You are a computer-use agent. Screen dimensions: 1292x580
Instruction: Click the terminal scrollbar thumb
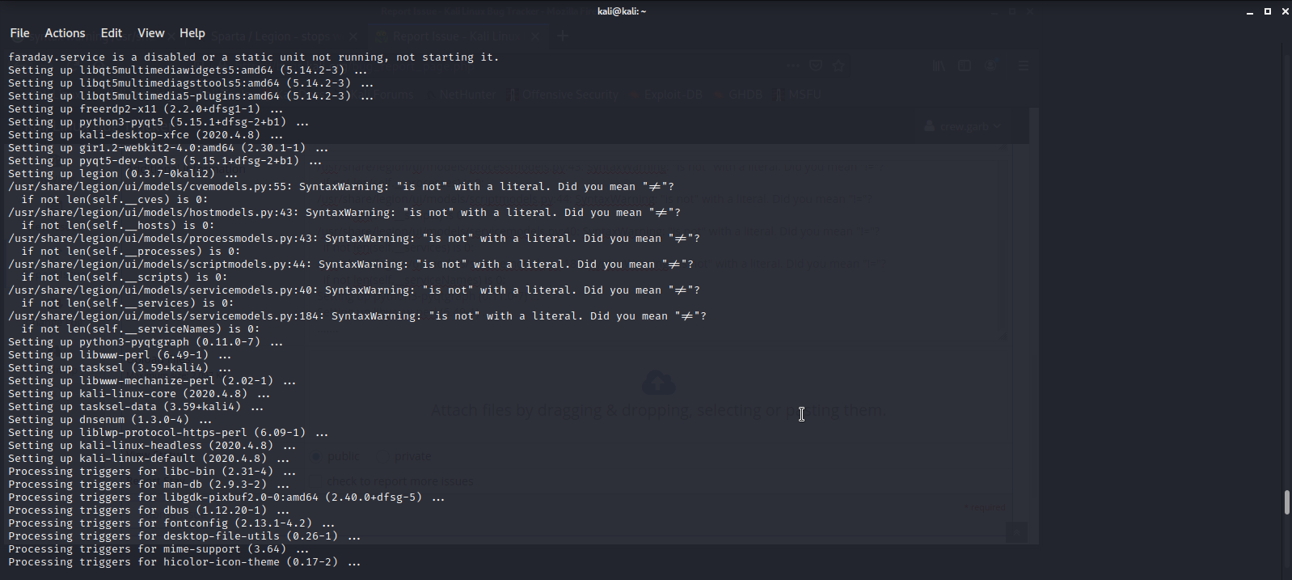[x=1286, y=502]
